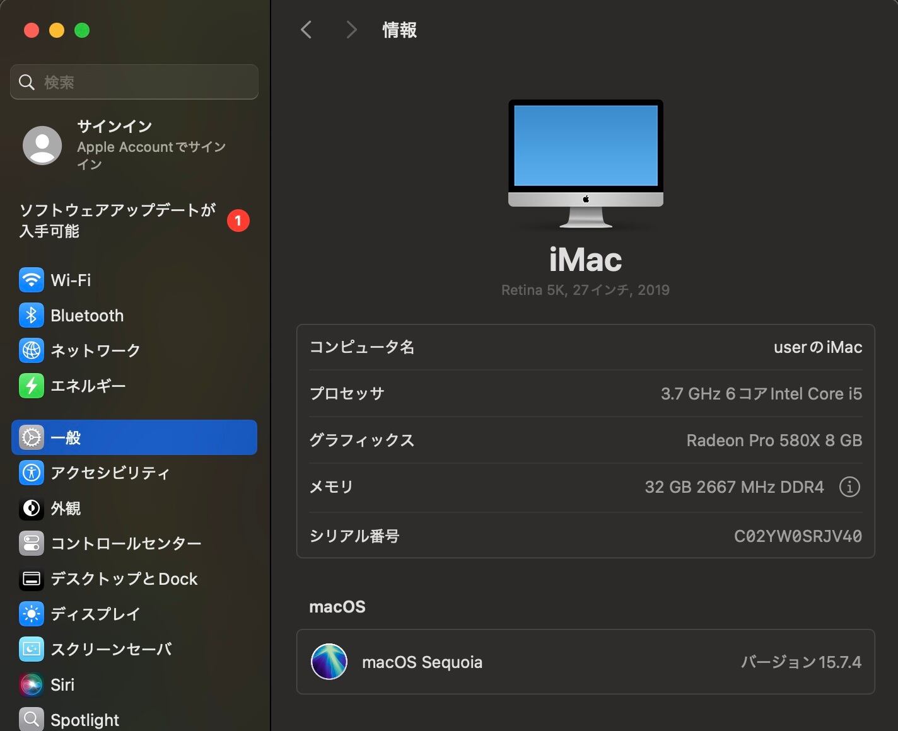The width and height of the screenshot is (898, 731).
Task: Close the settings window with red button
Action: tap(32, 30)
